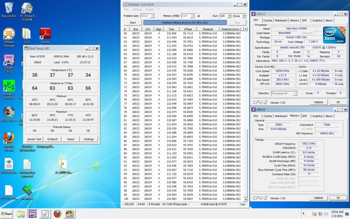Open the volume control in the system tray
This screenshot has width=350, height=219.
(326, 214)
